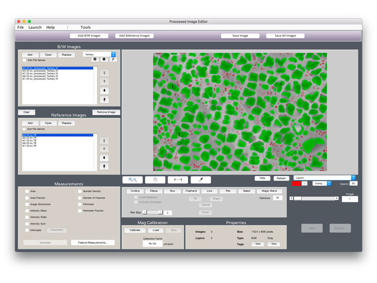Click the red layer color swatch

pos(296,183)
